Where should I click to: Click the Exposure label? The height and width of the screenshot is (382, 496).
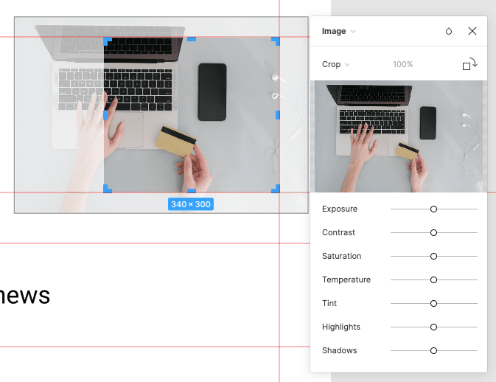(340, 209)
